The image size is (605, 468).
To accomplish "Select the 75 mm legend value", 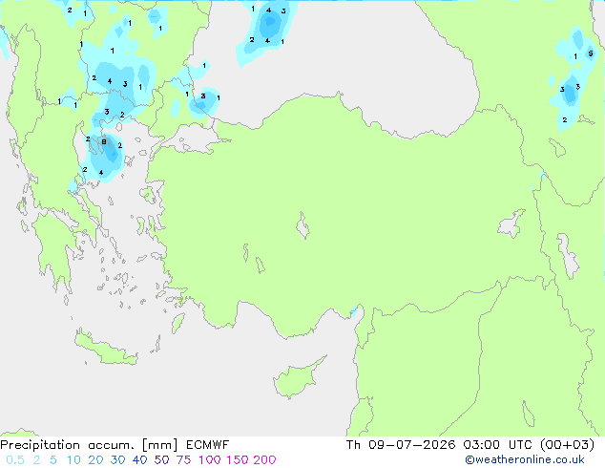I will pyautogui.click(x=183, y=460).
